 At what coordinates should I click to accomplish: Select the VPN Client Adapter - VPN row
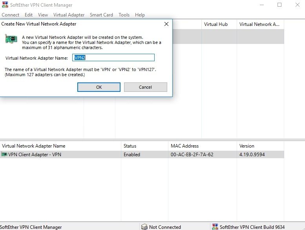pyautogui.click(x=142, y=154)
